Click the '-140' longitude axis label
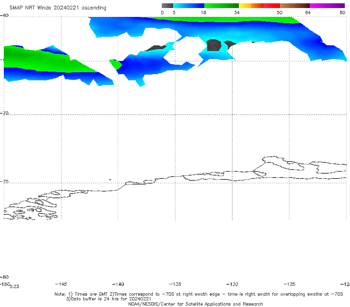 coord(118,284)
